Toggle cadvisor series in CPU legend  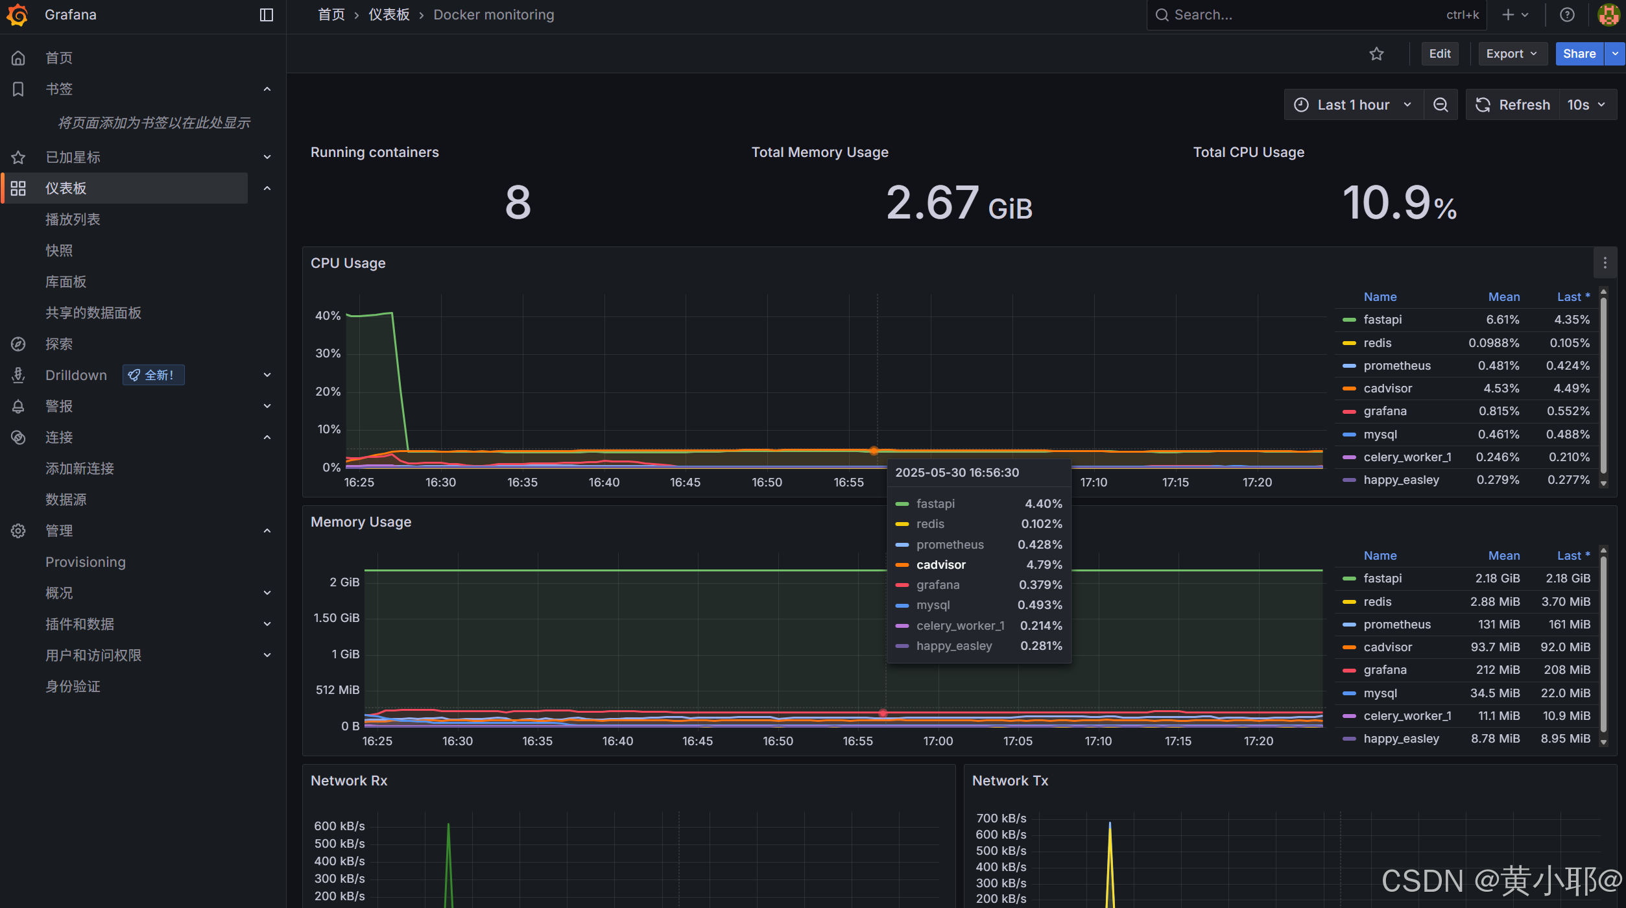[x=1387, y=388]
